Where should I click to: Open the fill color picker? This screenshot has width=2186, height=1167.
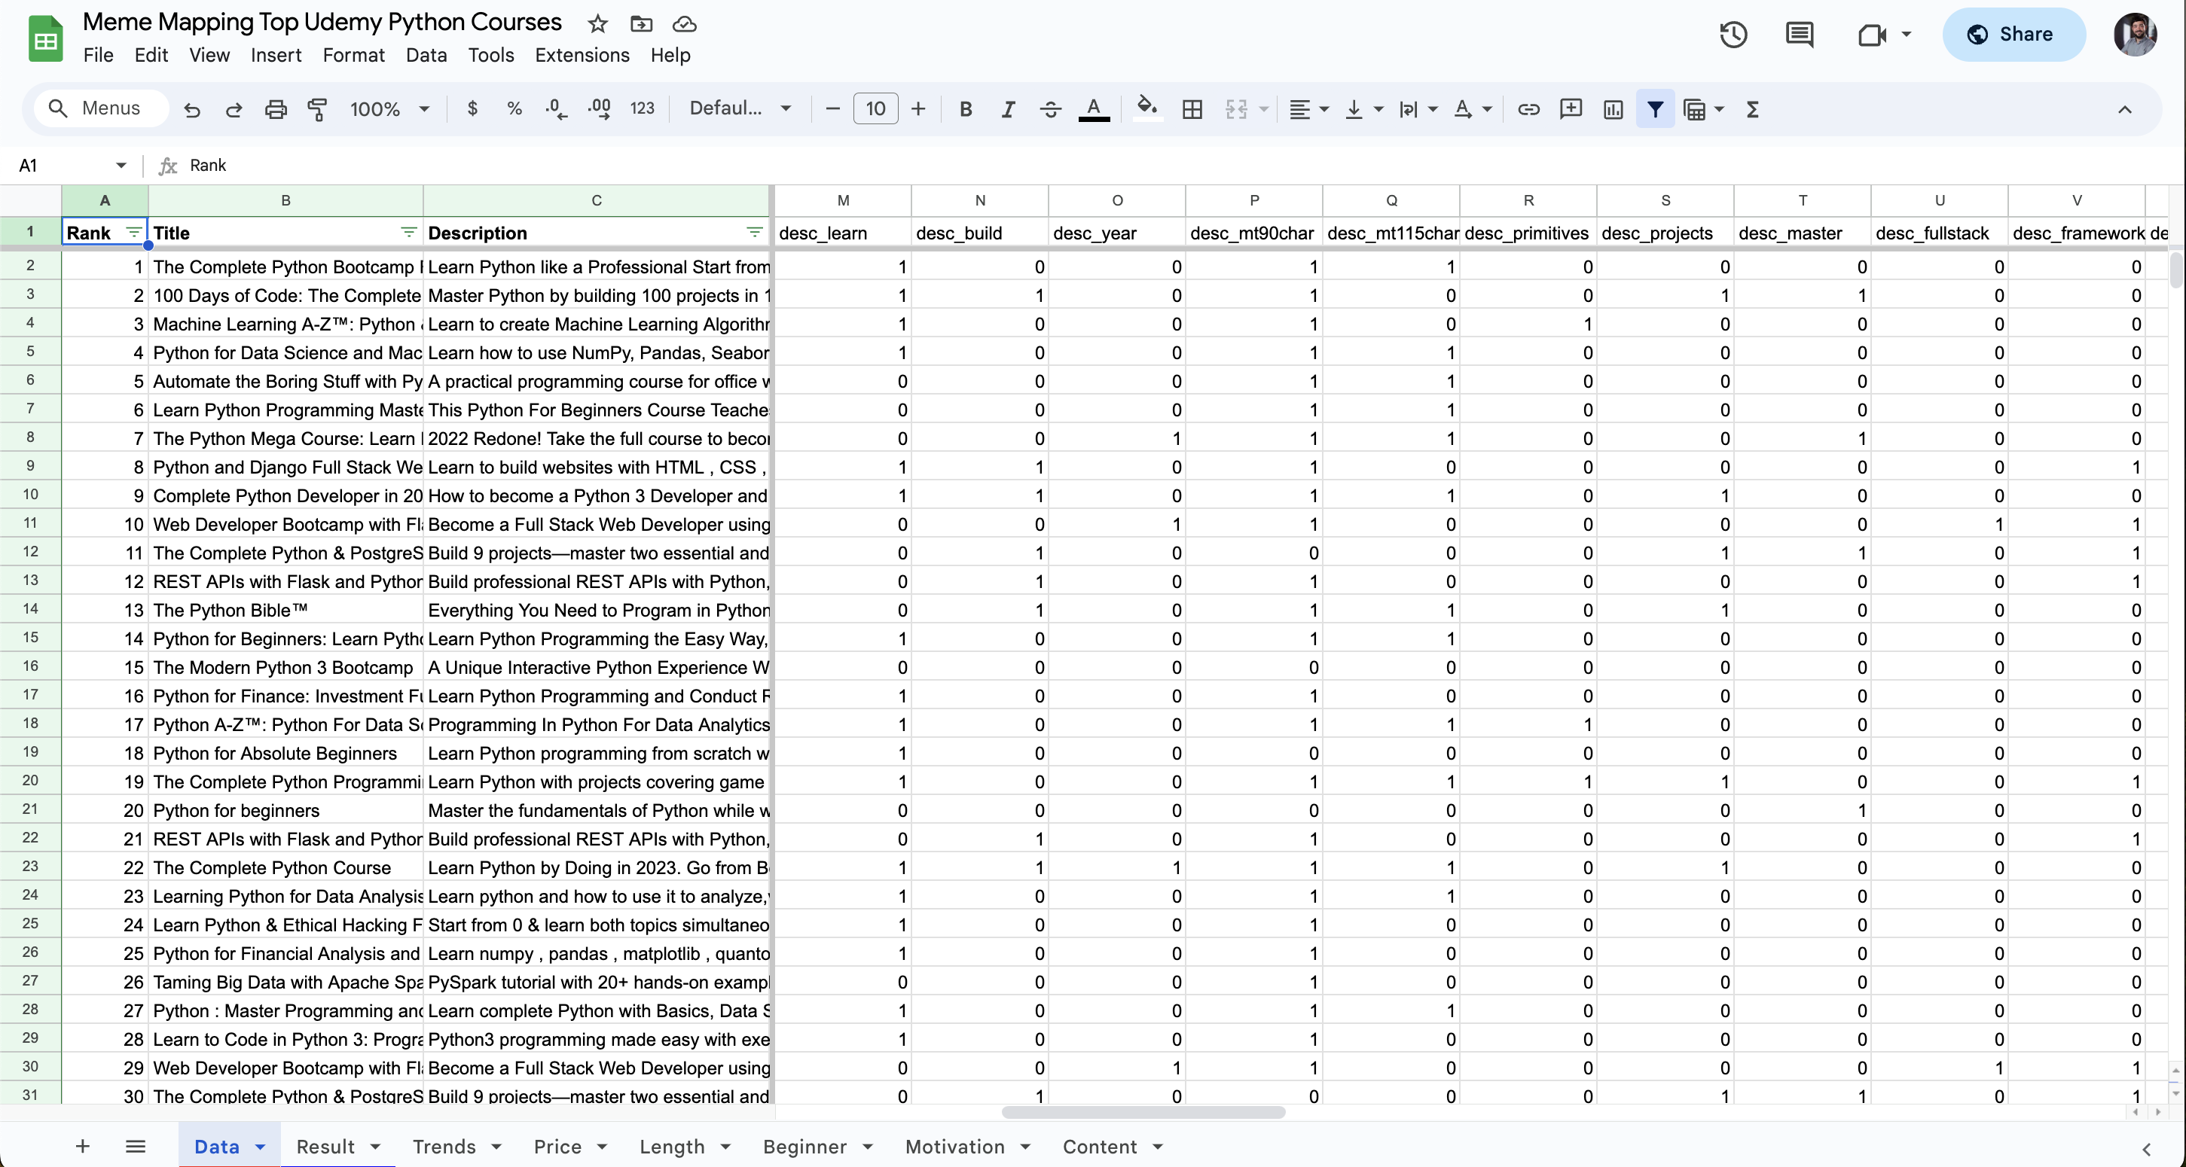pyautogui.click(x=1146, y=108)
